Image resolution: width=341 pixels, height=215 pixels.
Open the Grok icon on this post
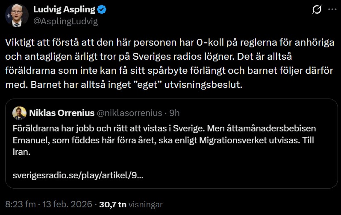tap(317, 10)
